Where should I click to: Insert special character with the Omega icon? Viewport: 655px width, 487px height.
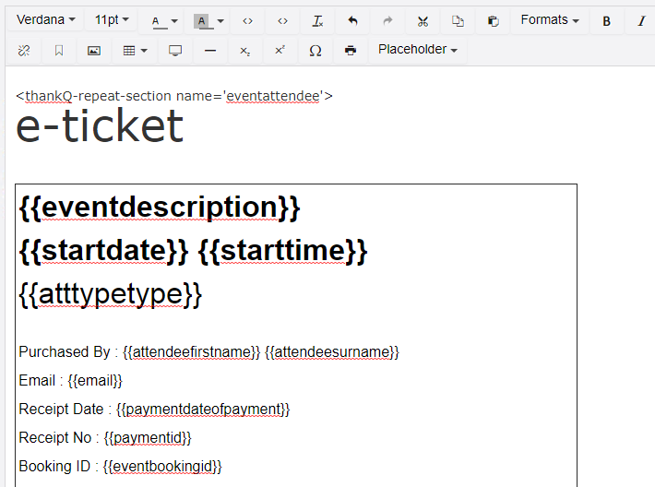[x=316, y=51]
